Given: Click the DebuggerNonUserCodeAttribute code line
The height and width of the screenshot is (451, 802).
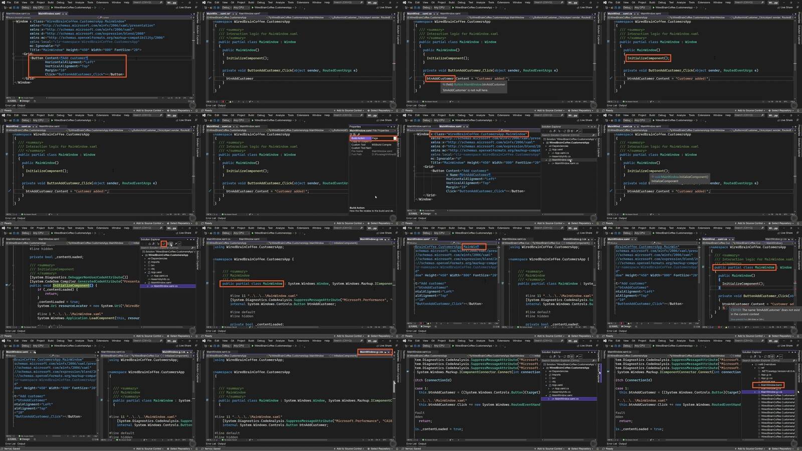Looking at the screenshot, I should pos(79,277).
